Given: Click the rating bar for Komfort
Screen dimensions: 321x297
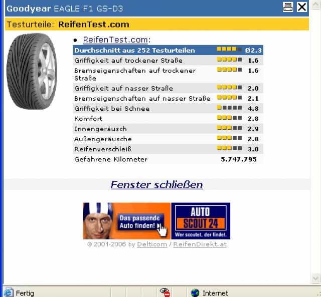Looking at the screenshot, I should 229,118.
